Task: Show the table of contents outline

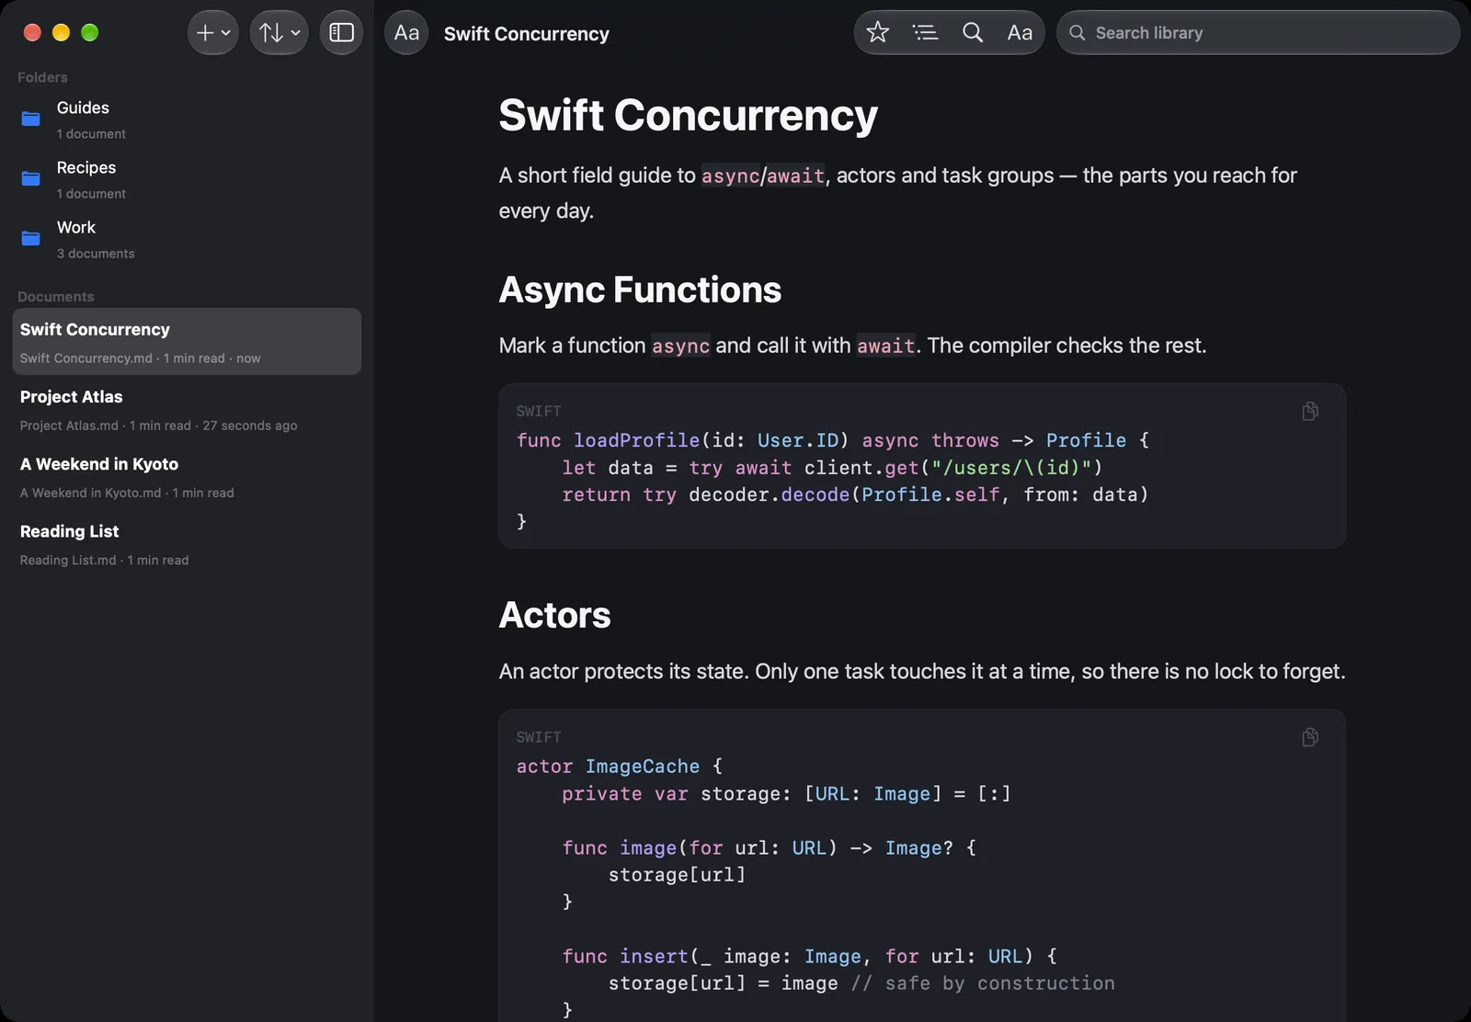Action: coord(925,33)
